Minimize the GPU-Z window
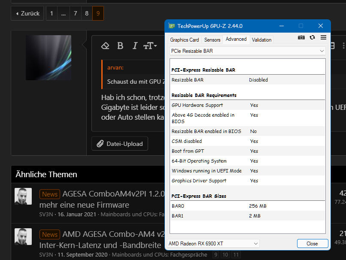Screen dimensions: 346x260 [282, 26]
